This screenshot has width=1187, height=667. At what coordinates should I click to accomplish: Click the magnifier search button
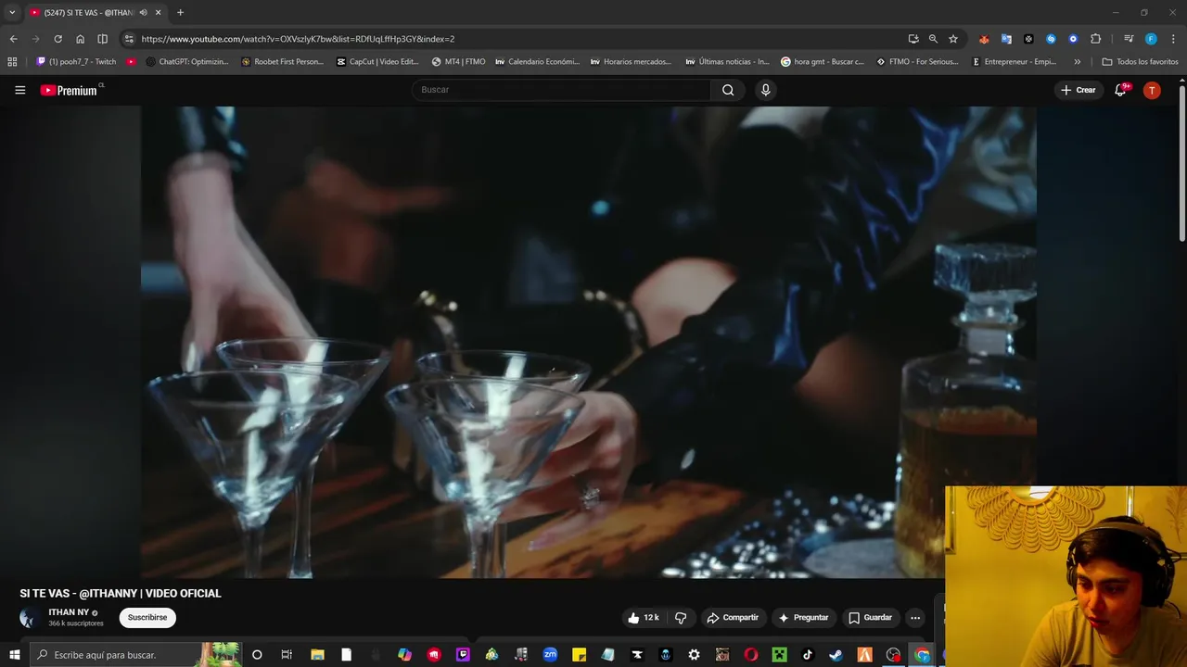point(728,90)
